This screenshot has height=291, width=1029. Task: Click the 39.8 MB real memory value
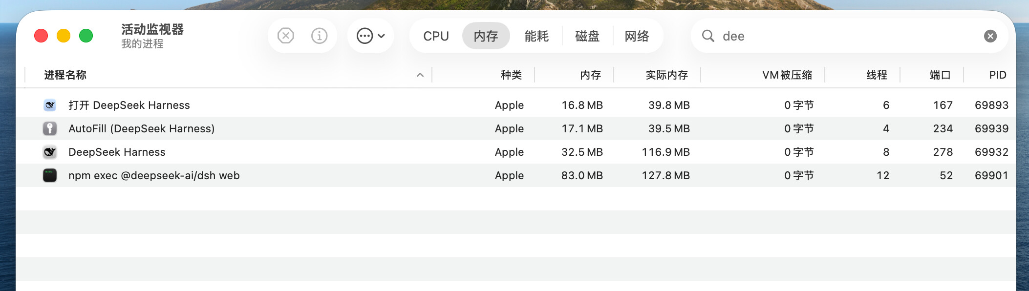pyautogui.click(x=669, y=105)
